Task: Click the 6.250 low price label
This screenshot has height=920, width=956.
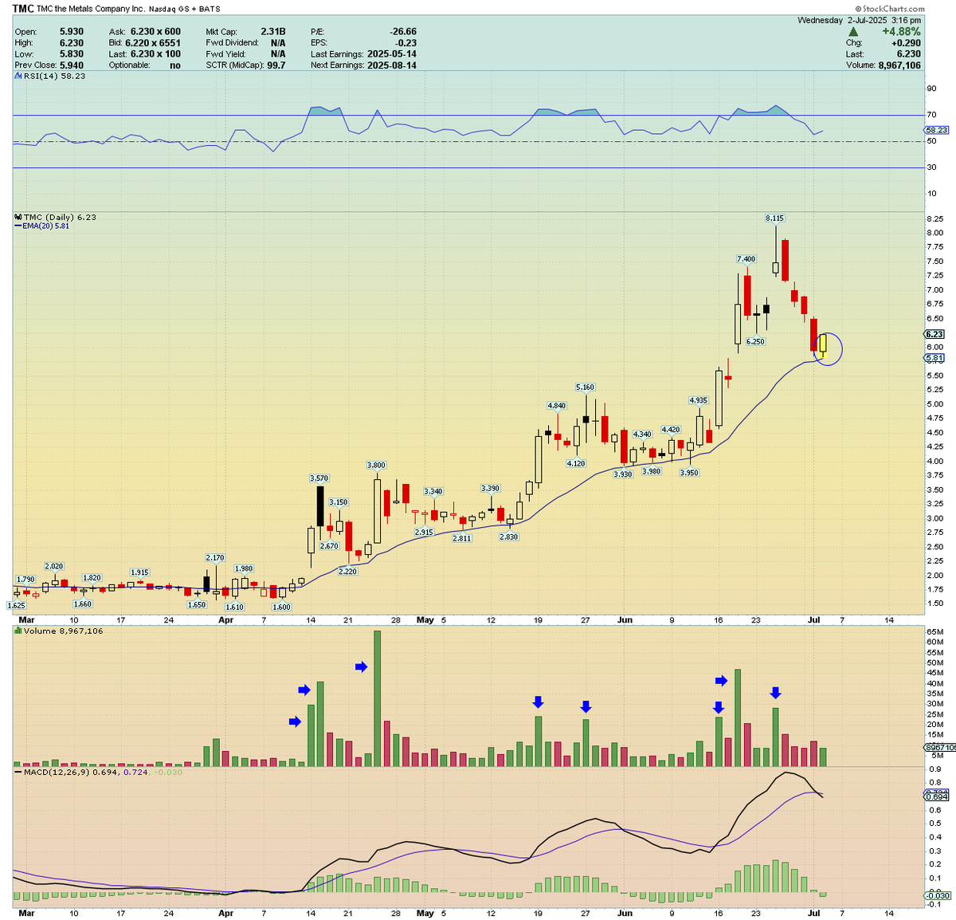Action: pyautogui.click(x=755, y=341)
